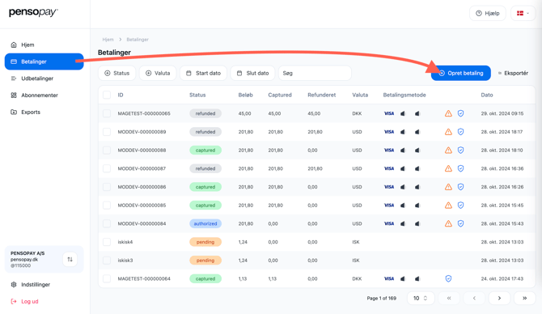Open payment MODDEV-000000086
542x314 pixels.
pyautogui.click(x=142, y=187)
